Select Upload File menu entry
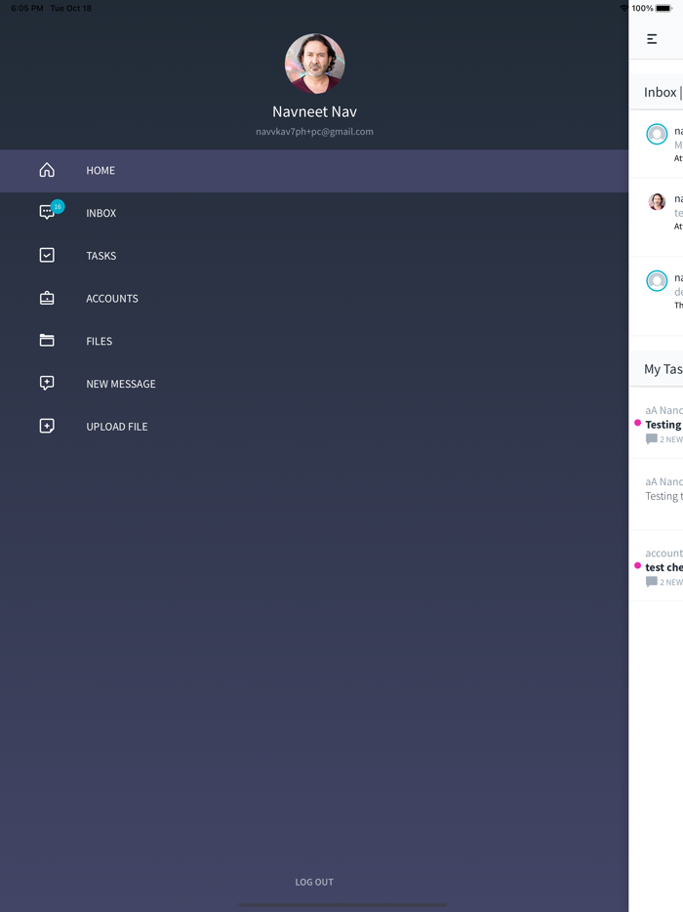This screenshot has width=683, height=912. pos(314,427)
